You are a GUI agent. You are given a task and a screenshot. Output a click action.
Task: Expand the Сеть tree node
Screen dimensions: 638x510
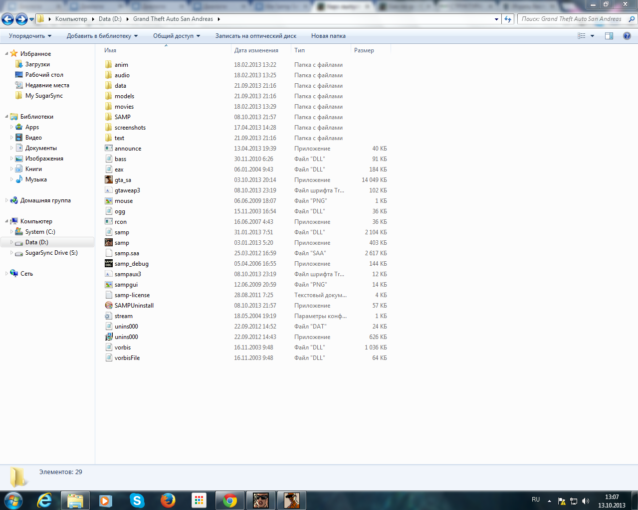point(6,274)
